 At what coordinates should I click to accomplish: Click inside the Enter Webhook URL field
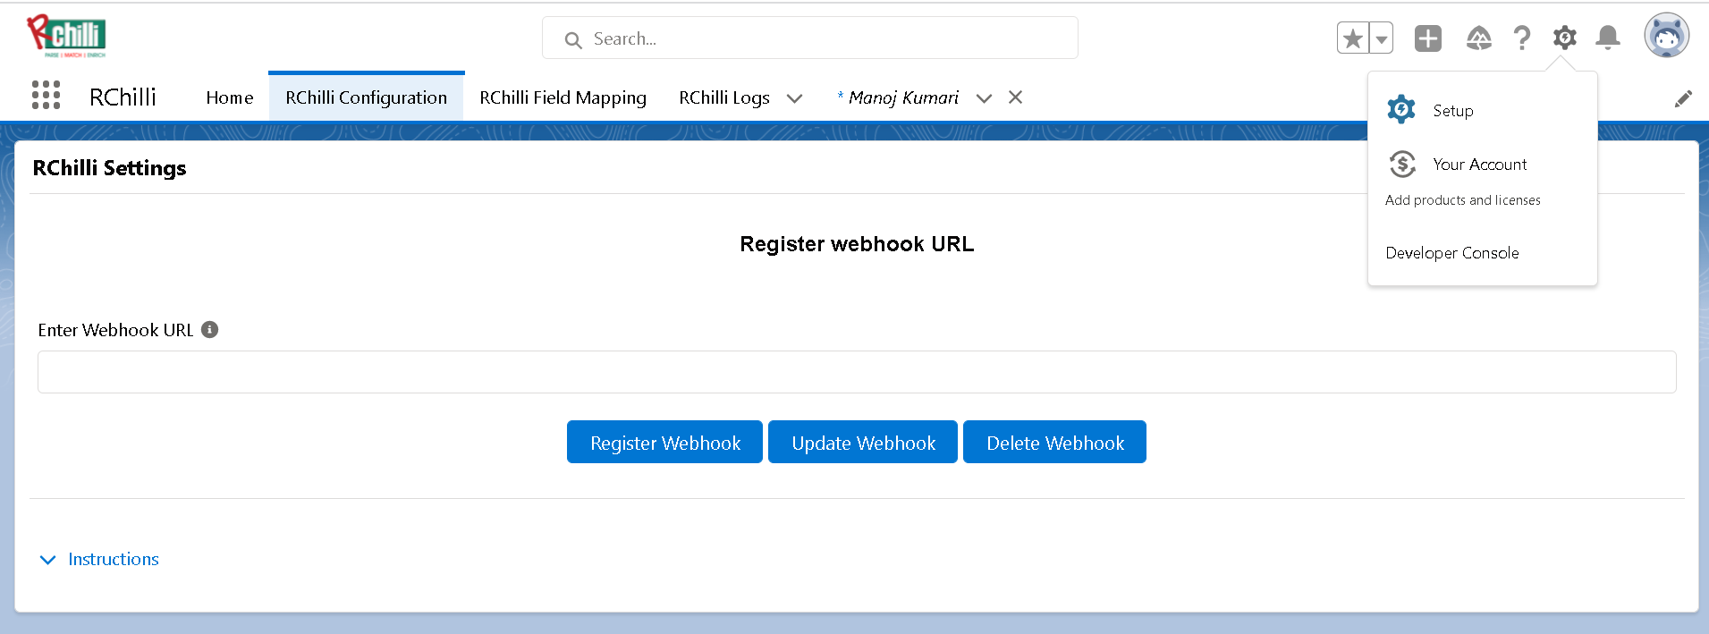857,372
